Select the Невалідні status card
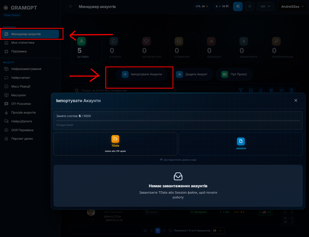Screen dimensions: 309x237 coord(217,48)
